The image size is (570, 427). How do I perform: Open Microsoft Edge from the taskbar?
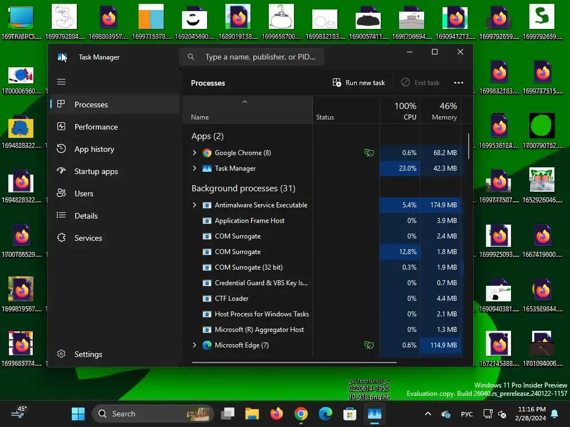(x=325, y=414)
